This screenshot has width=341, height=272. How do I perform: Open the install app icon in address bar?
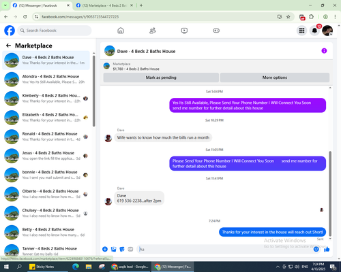(x=280, y=17)
